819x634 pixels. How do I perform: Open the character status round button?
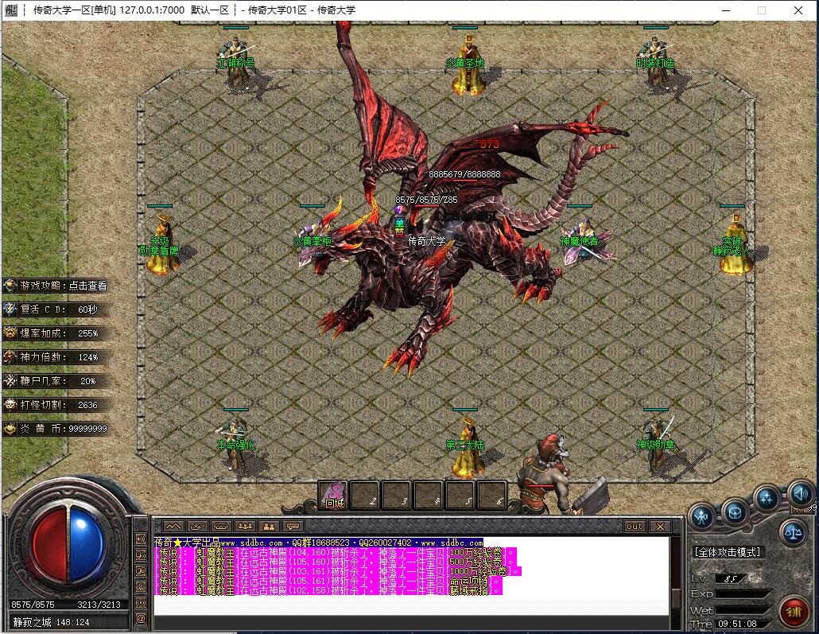(x=702, y=516)
